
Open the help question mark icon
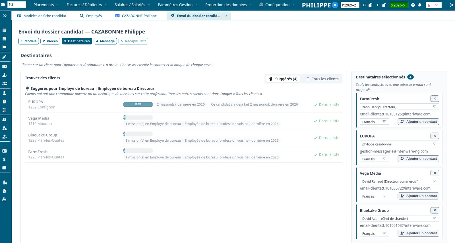[x=413, y=5]
